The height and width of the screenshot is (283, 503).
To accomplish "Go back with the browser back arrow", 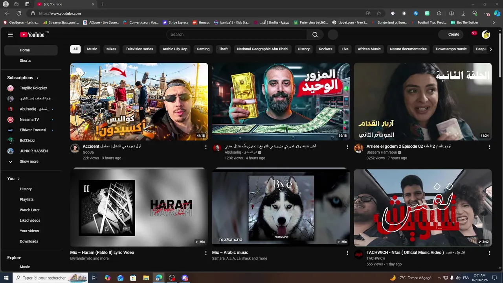I will point(7,13).
